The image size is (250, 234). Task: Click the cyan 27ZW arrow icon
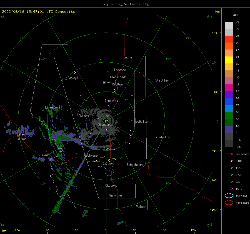[229, 175]
